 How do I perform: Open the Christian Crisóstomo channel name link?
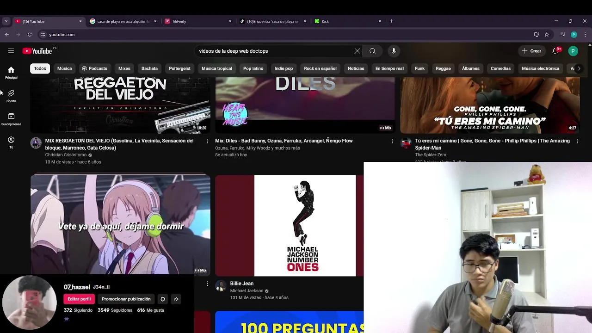[66, 155]
